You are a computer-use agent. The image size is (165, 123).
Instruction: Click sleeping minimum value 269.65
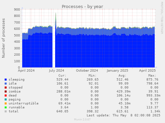(x=93, y=80)
